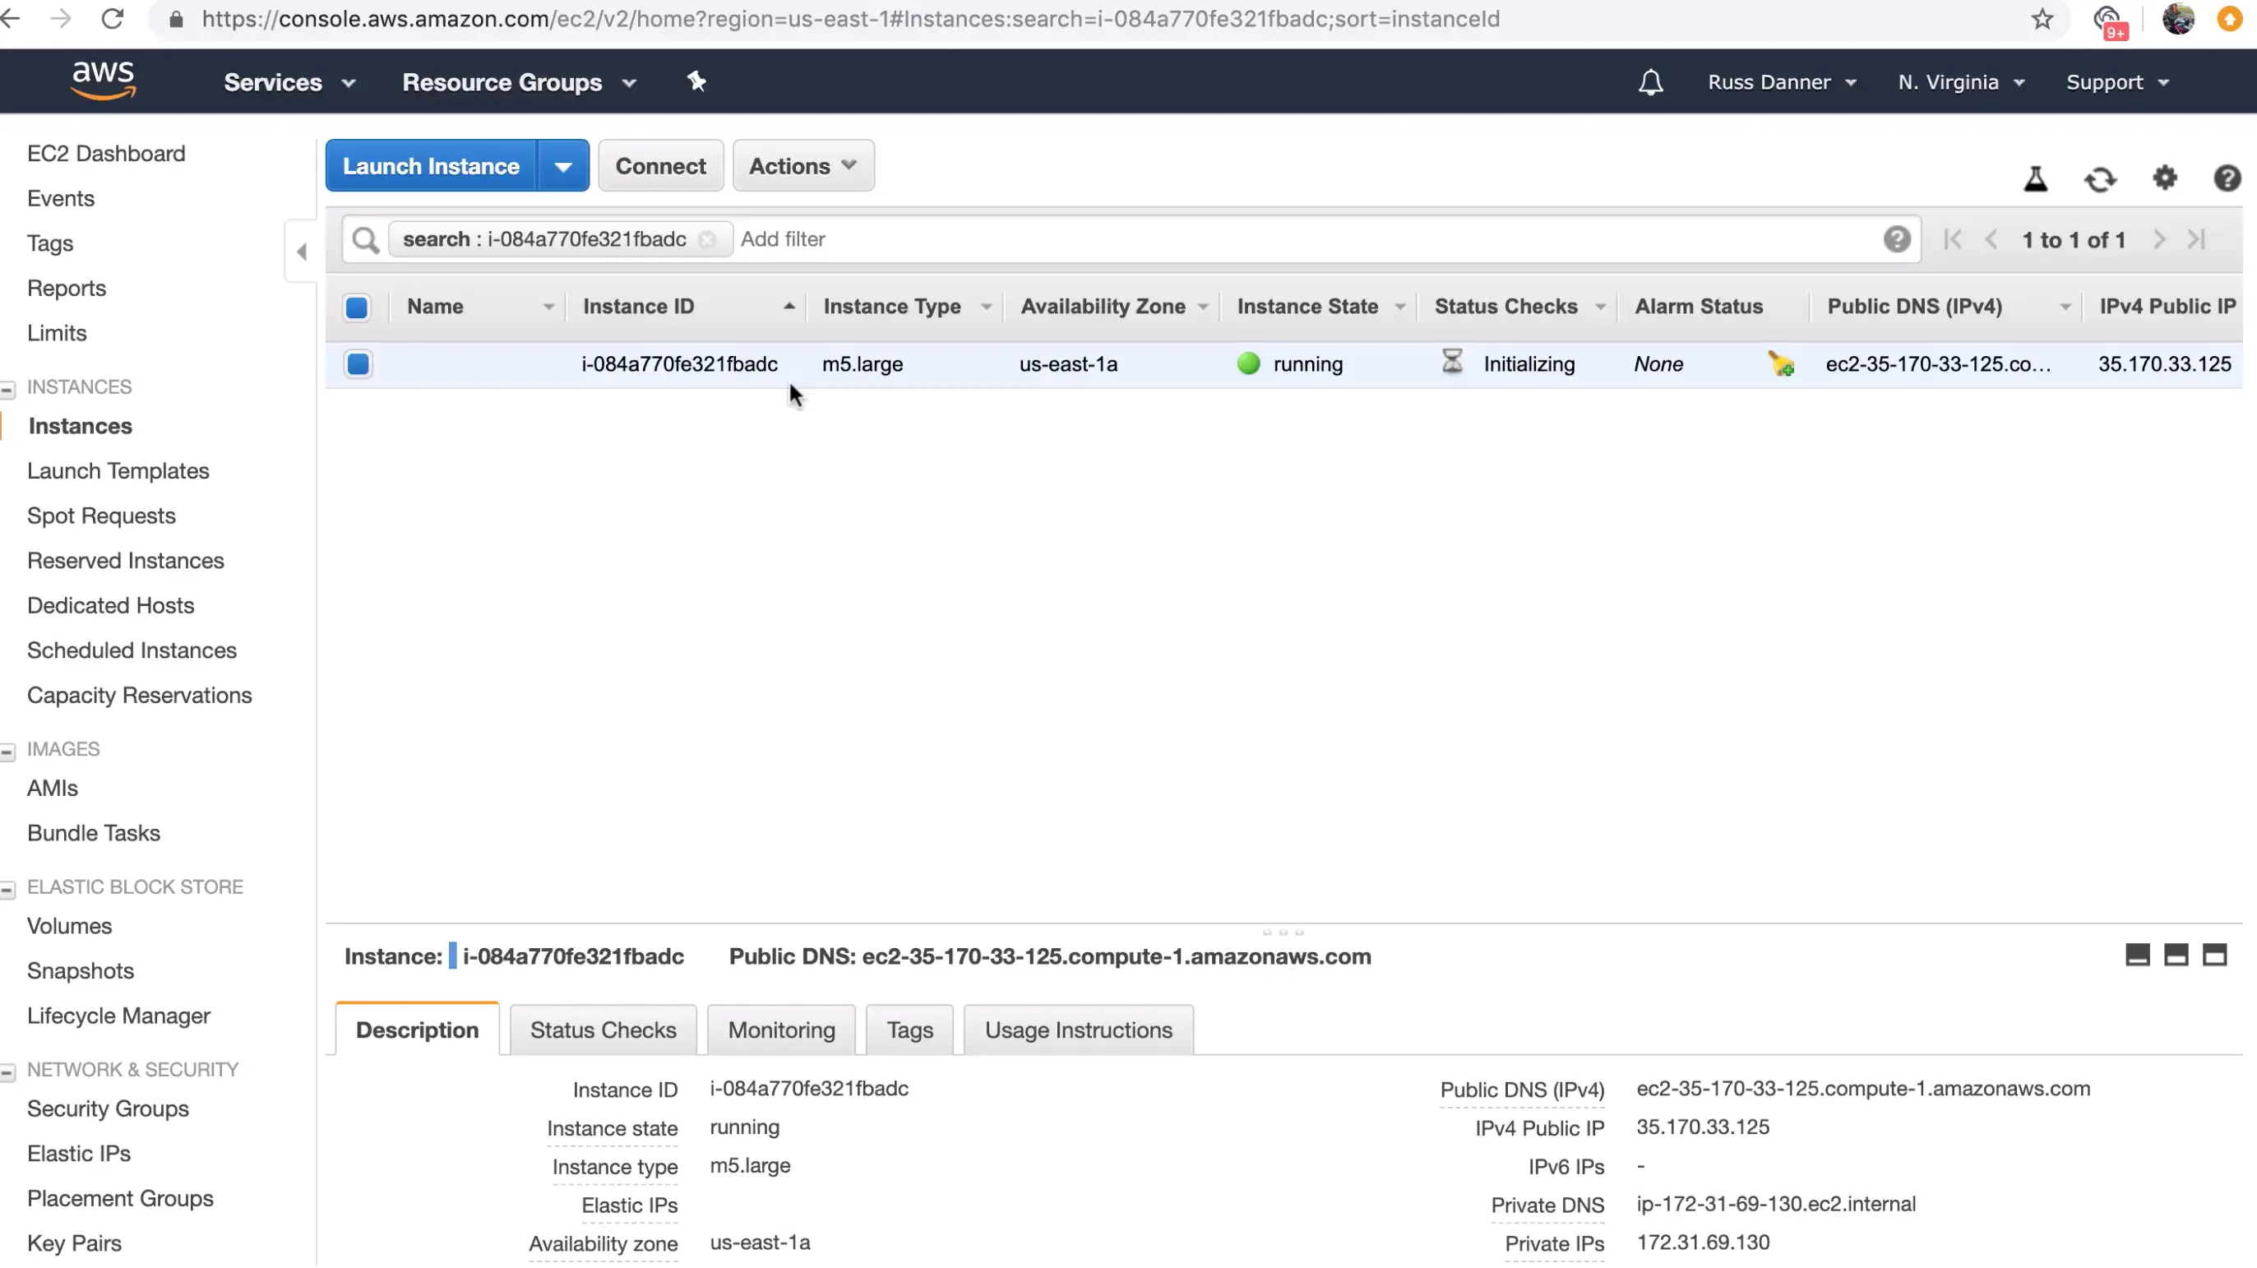Switch to the Status Checks tab
The width and height of the screenshot is (2257, 1268).
coord(603,1030)
